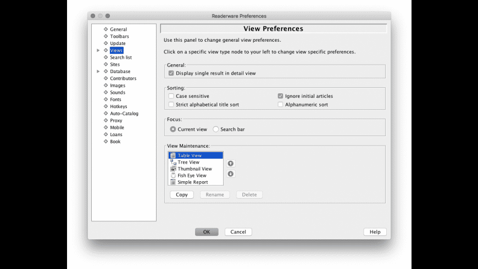478x269 pixels.
Task: Open the Mobile preferences node
Action: coord(117,127)
